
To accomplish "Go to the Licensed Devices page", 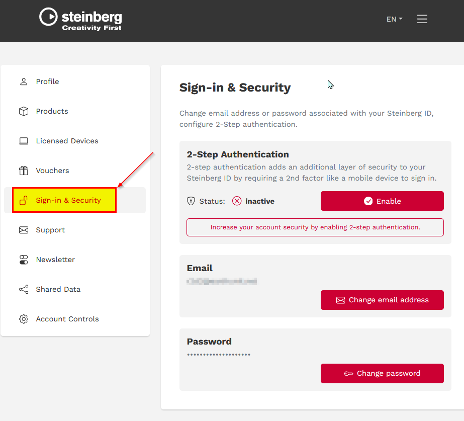I will tap(67, 141).
